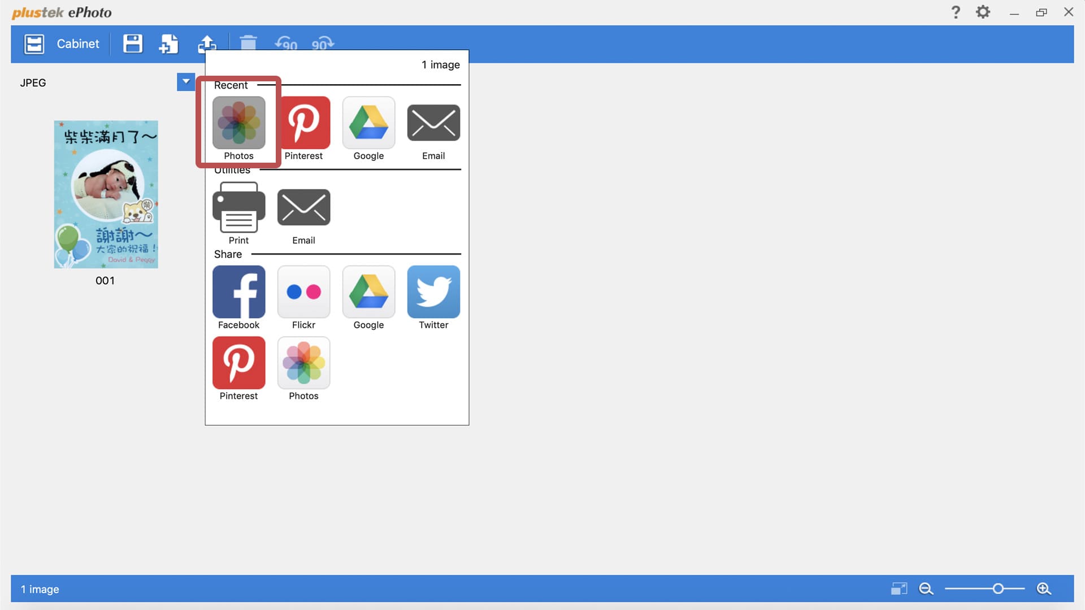The height and width of the screenshot is (610, 1085).
Task: Close the ePhoto window
Action: [x=1069, y=12]
